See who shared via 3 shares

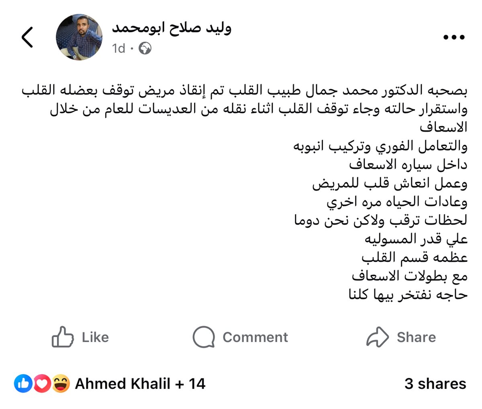(435, 384)
